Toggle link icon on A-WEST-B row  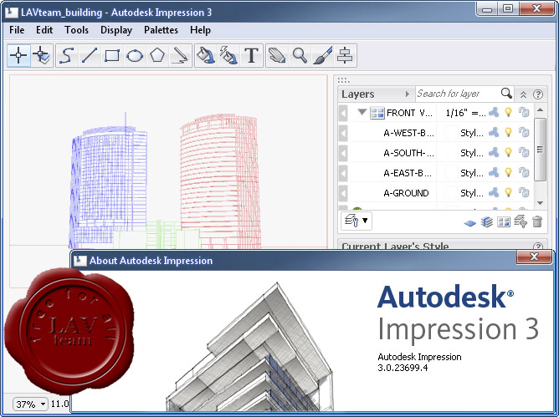point(524,133)
